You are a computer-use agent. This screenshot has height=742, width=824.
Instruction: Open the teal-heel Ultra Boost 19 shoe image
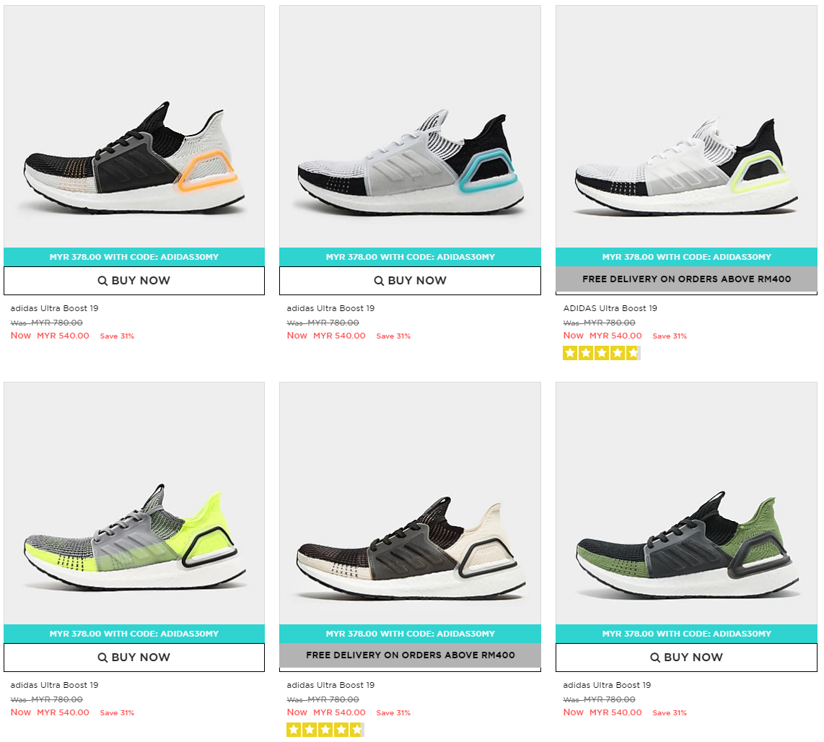410,126
